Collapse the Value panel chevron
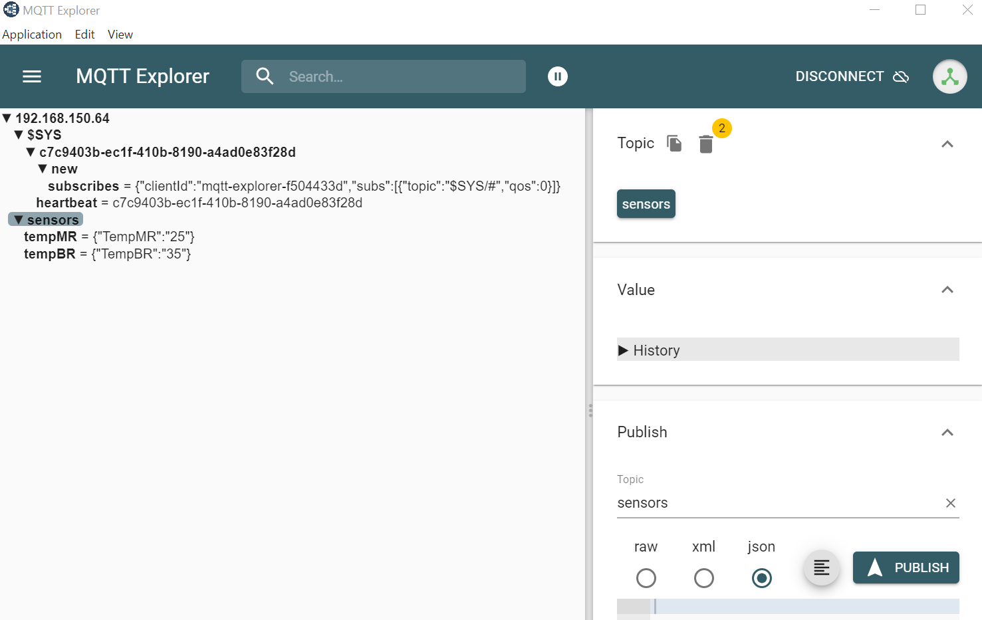 point(947,290)
